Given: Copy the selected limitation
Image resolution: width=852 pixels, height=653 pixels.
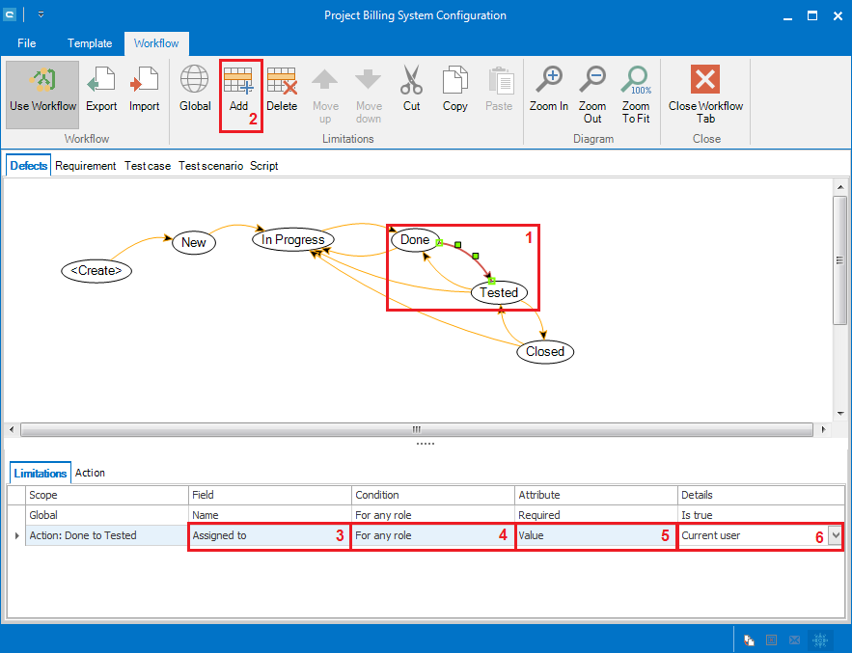Looking at the screenshot, I should (455, 90).
